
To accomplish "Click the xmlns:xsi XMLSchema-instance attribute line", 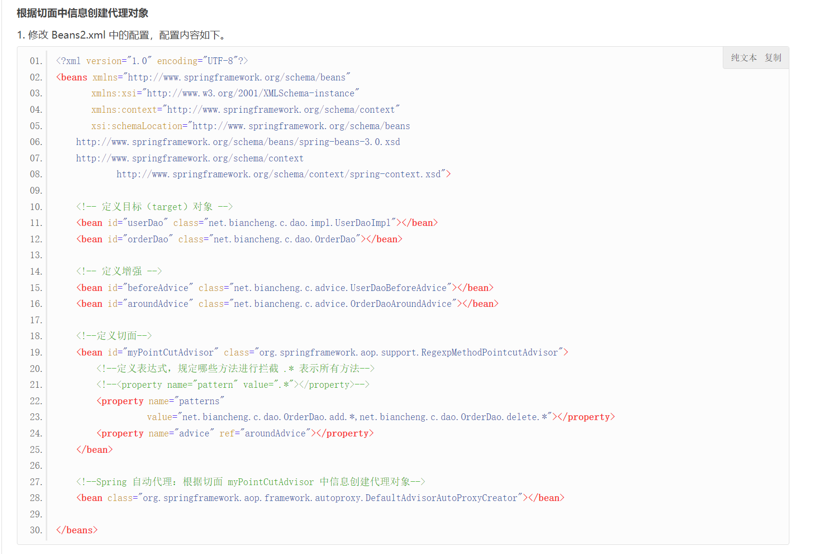I will (225, 93).
